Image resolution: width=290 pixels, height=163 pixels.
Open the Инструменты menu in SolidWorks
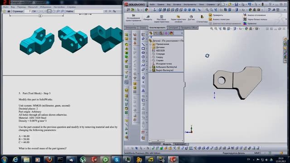point(190,4)
